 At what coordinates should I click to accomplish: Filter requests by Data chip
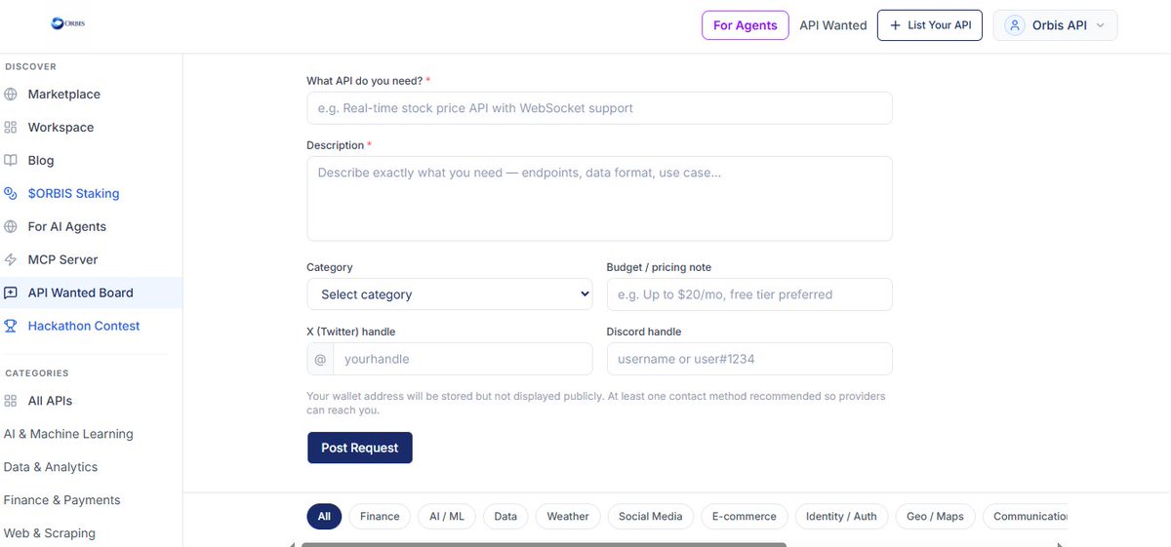(x=505, y=517)
